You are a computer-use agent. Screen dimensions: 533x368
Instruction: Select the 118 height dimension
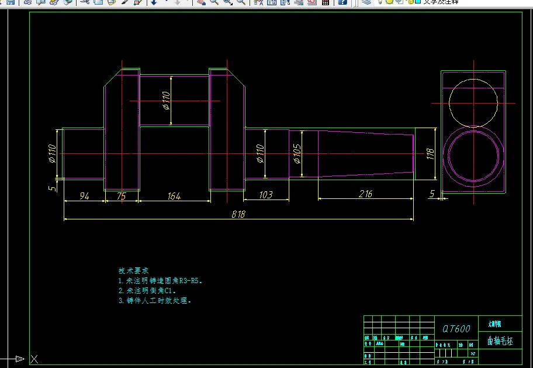pyautogui.click(x=430, y=154)
